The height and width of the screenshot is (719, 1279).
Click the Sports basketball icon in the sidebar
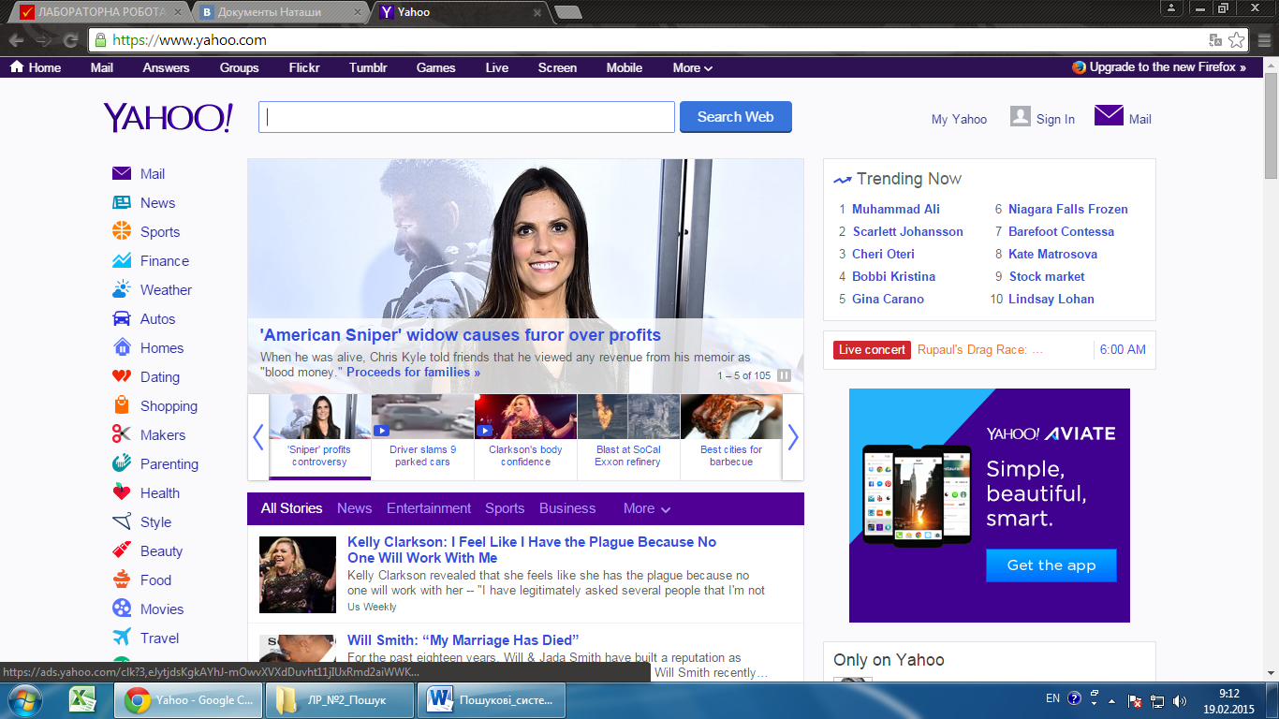(x=122, y=231)
